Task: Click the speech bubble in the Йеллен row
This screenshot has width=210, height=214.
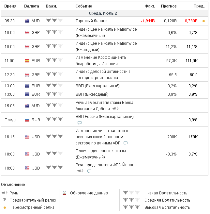Action: (89, 171)
